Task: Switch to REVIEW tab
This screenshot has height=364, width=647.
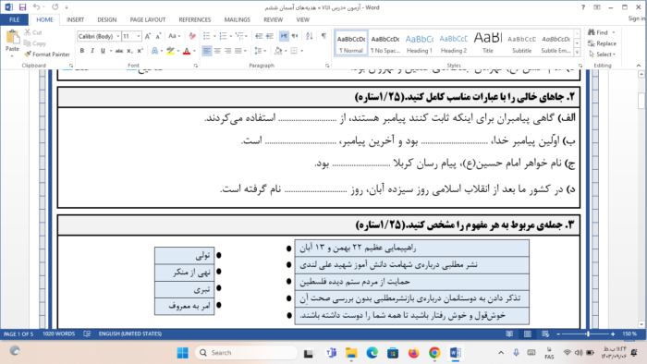Action: pyautogui.click(x=274, y=19)
